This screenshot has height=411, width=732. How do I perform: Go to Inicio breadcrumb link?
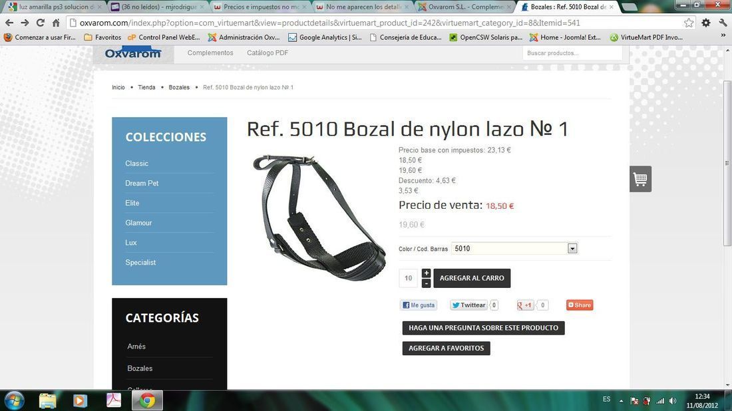coord(118,87)
